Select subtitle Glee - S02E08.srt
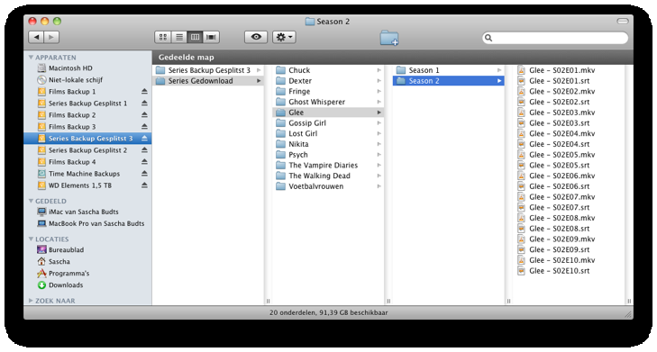 [x=569, y=229]
